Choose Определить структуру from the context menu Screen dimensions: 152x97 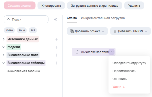coord(129,63)
